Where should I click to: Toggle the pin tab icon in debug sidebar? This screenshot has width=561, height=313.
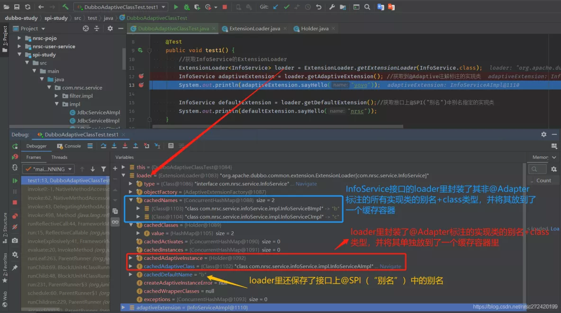click(x=15, y=267)
